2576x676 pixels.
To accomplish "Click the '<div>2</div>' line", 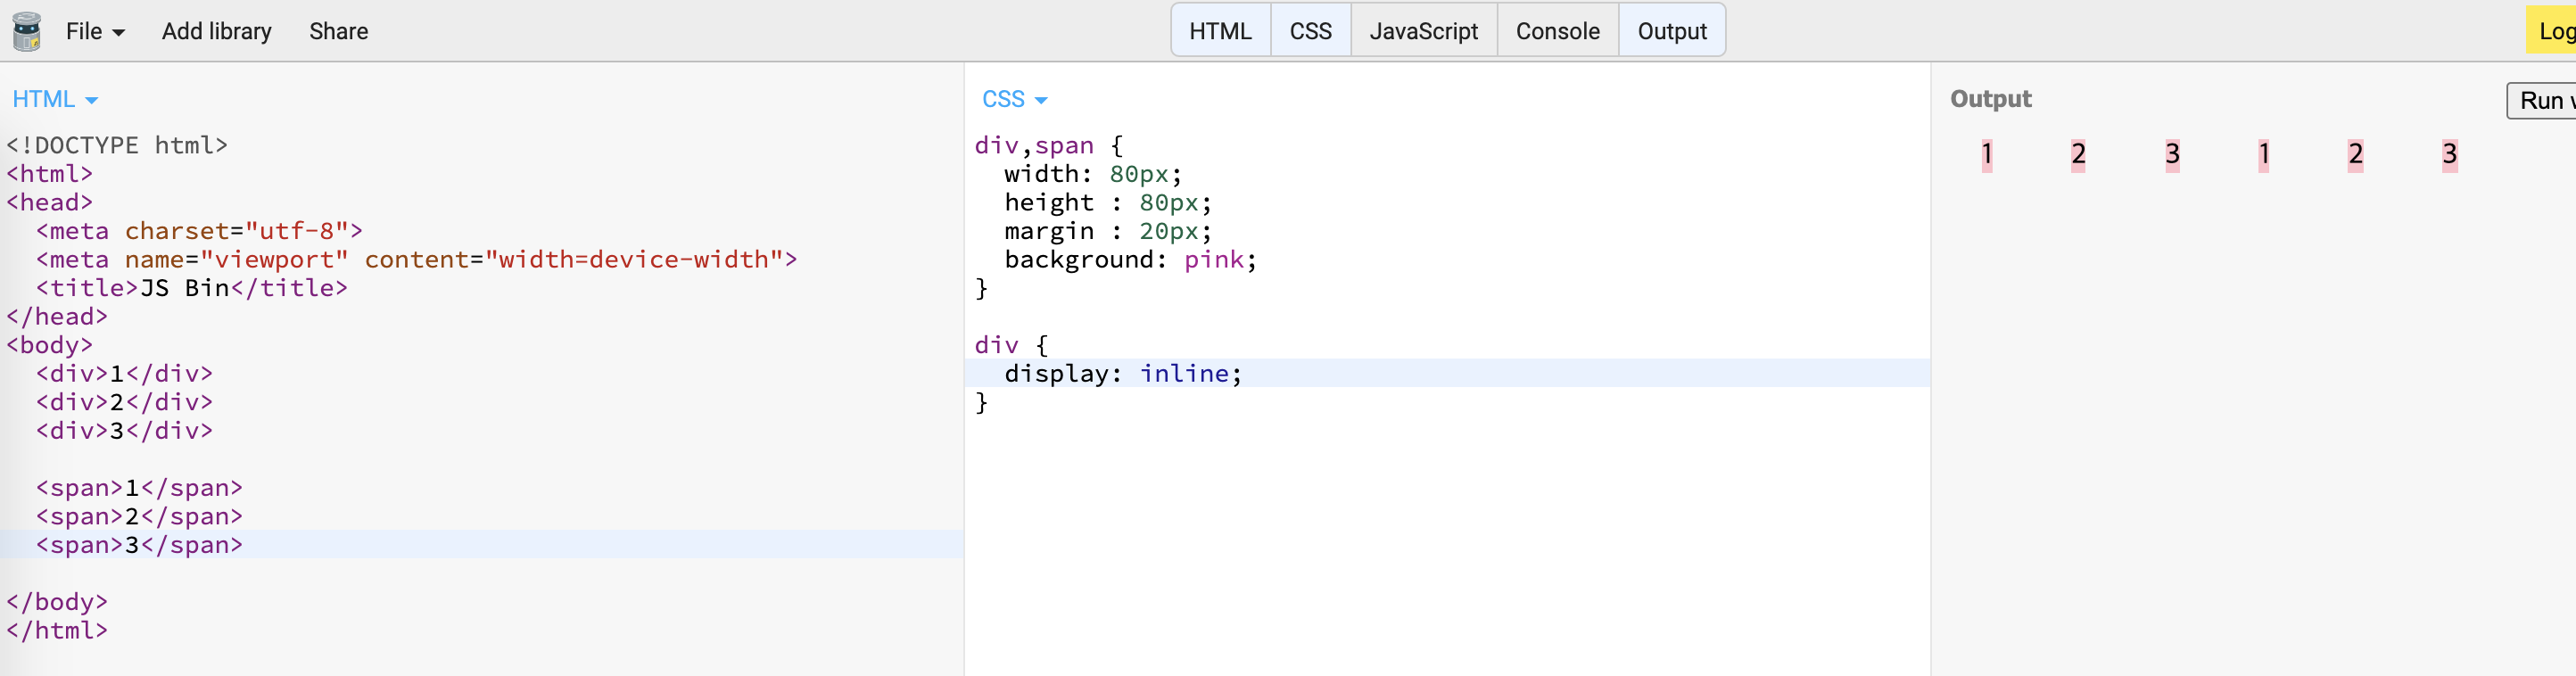I will 124,402.
